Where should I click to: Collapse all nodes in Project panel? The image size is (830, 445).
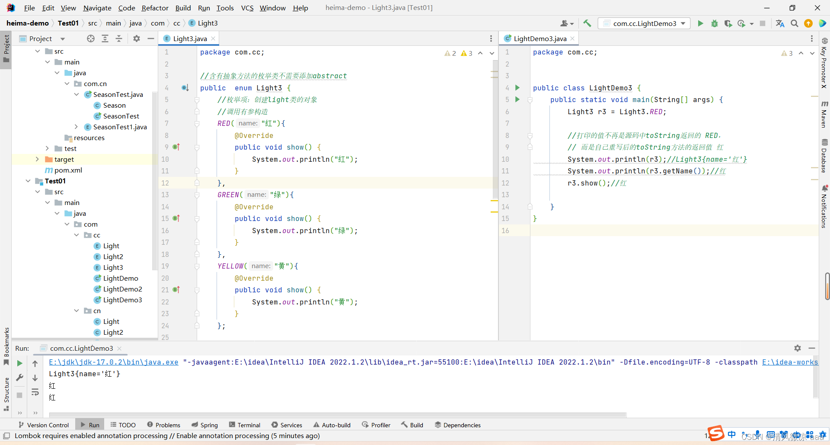coord(119,38)
